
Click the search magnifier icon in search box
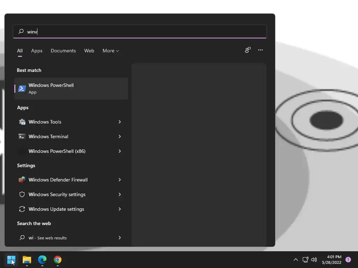[21, 31]
